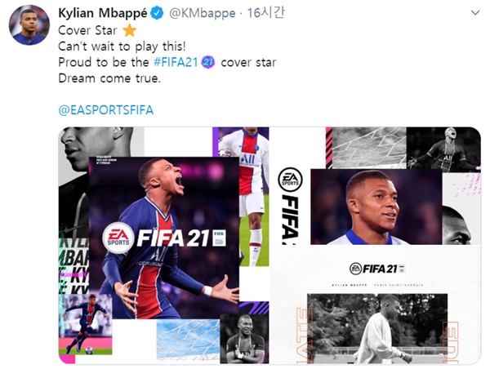The height and width of the screenshot is (369, 490).
Task: Open the @EASPORTSFIFA mention link
Action: coord(106,110)
